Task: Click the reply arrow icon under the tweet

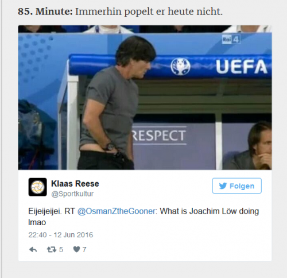Action: 33,249
